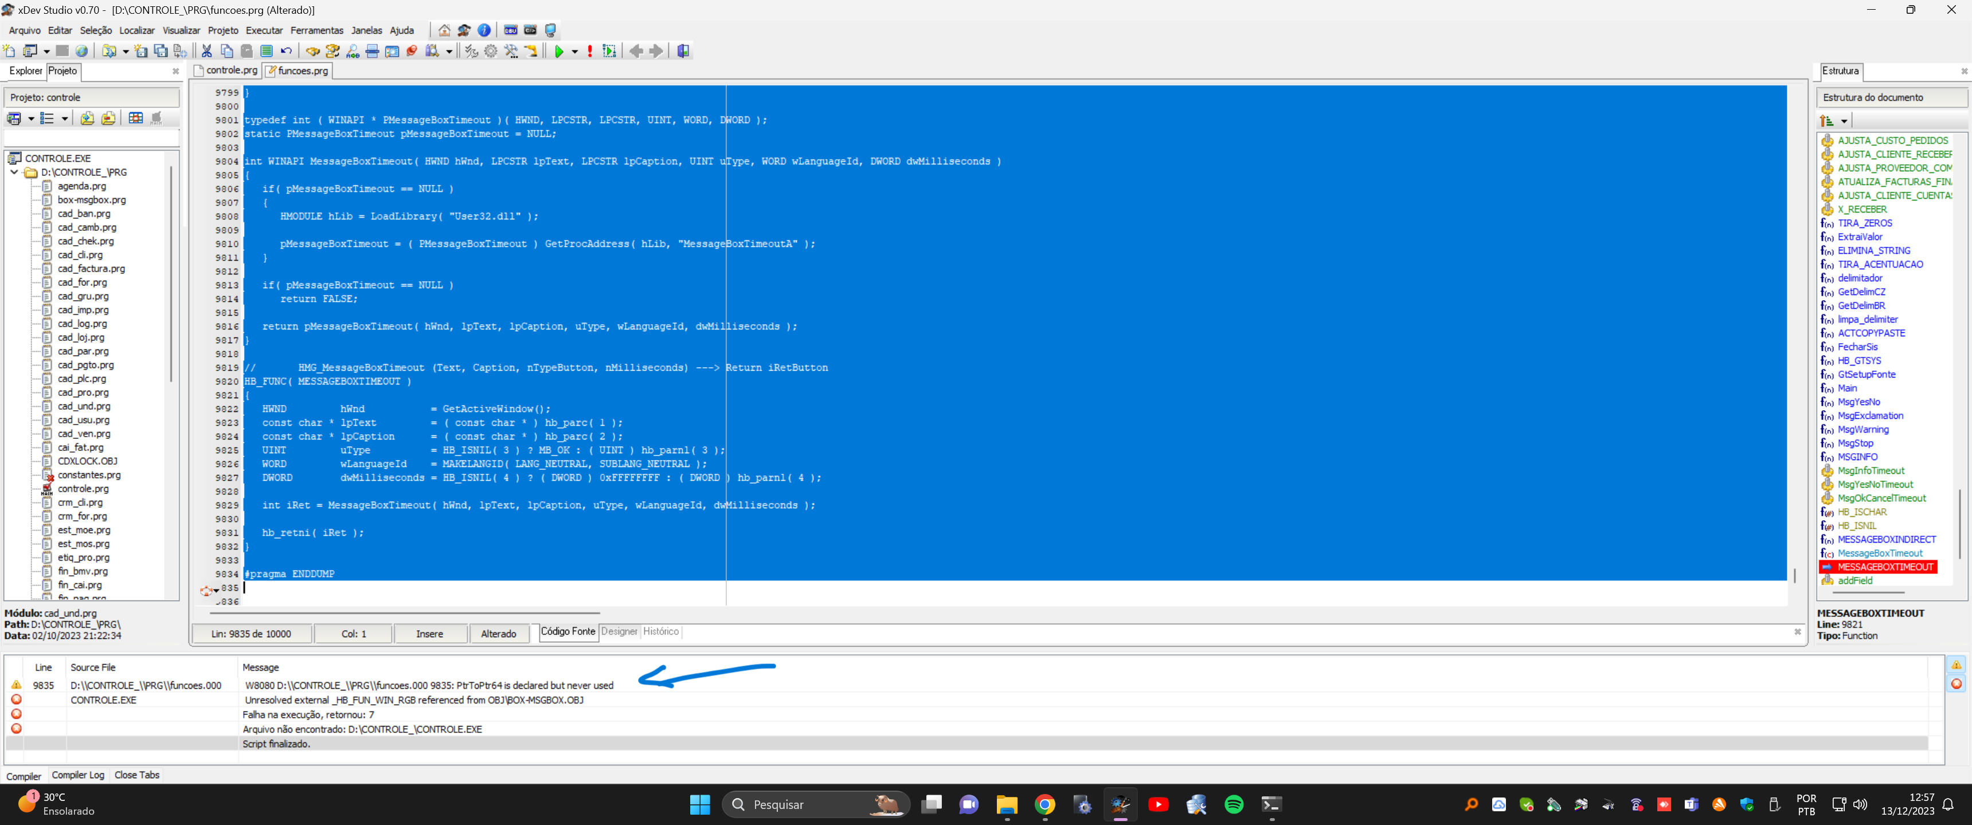1972x825 pixels.
Task: Click the blue info icon
Action: coord(484,30)
